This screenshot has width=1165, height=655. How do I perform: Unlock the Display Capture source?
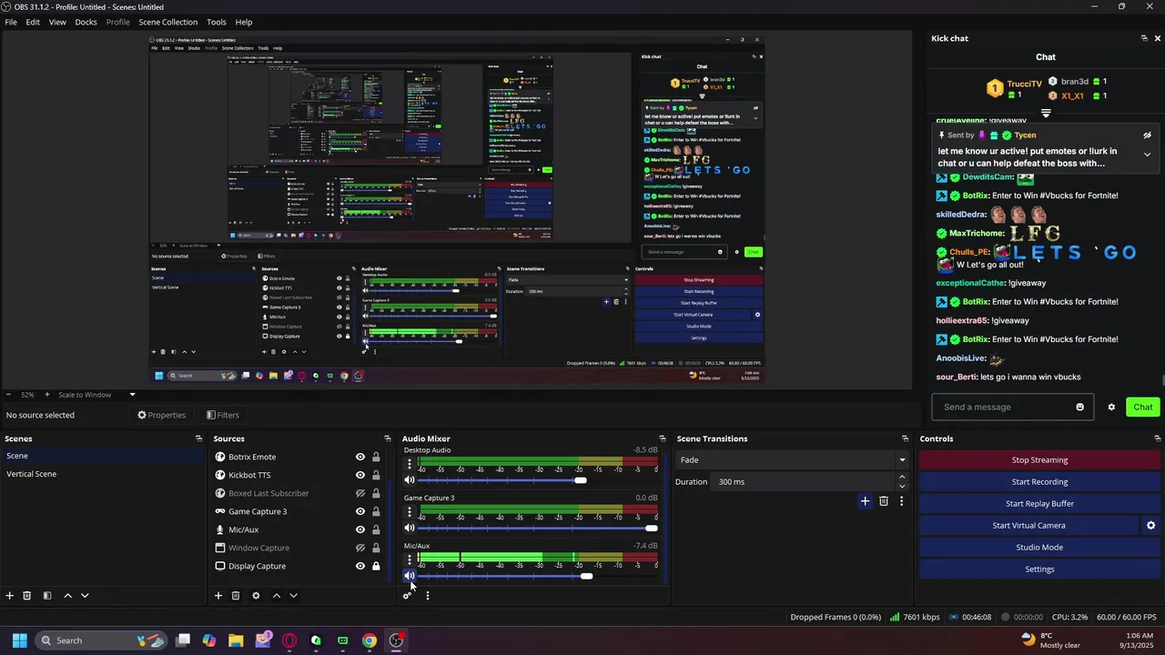pyautogui.click(x=376, y=566)
